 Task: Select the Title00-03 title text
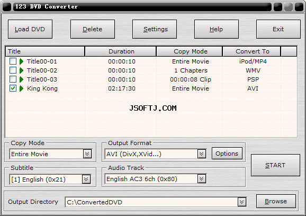tap(42, 79)
